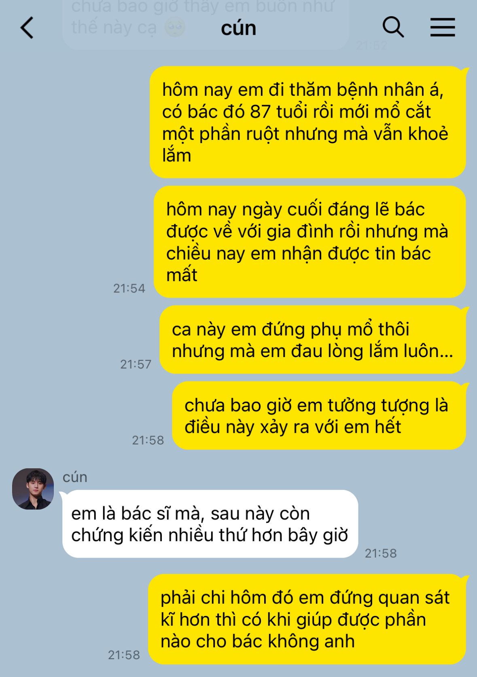The height and width of the screenshot is (677, 477).
Task: Tap cún's profile avatar
Action: coord(33,489)
